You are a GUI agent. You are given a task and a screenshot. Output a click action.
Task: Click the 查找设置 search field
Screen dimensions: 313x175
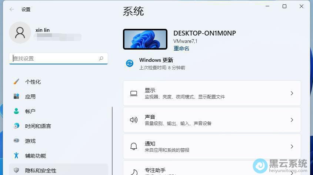[x=54, y=58]
